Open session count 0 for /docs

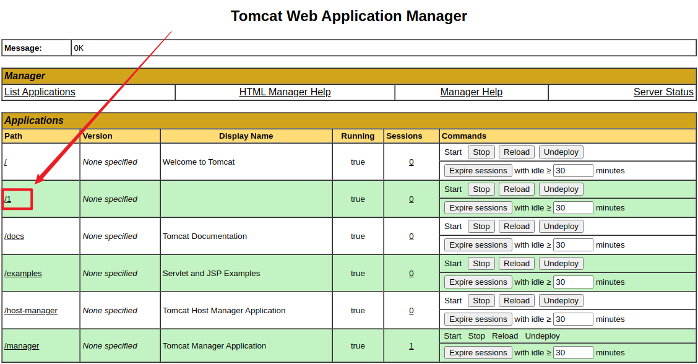pyautogui.click(x=411, y=236)
